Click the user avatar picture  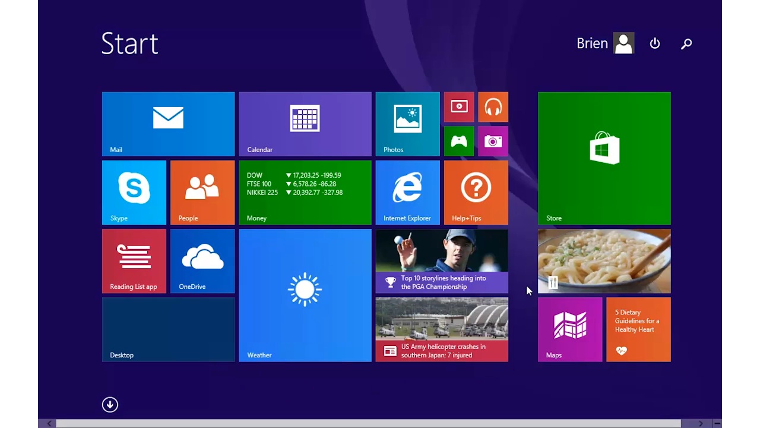click(x=623, y=43)
